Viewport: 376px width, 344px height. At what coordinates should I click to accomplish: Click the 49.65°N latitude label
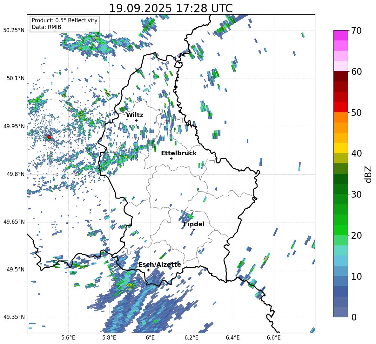coord(14,222)
